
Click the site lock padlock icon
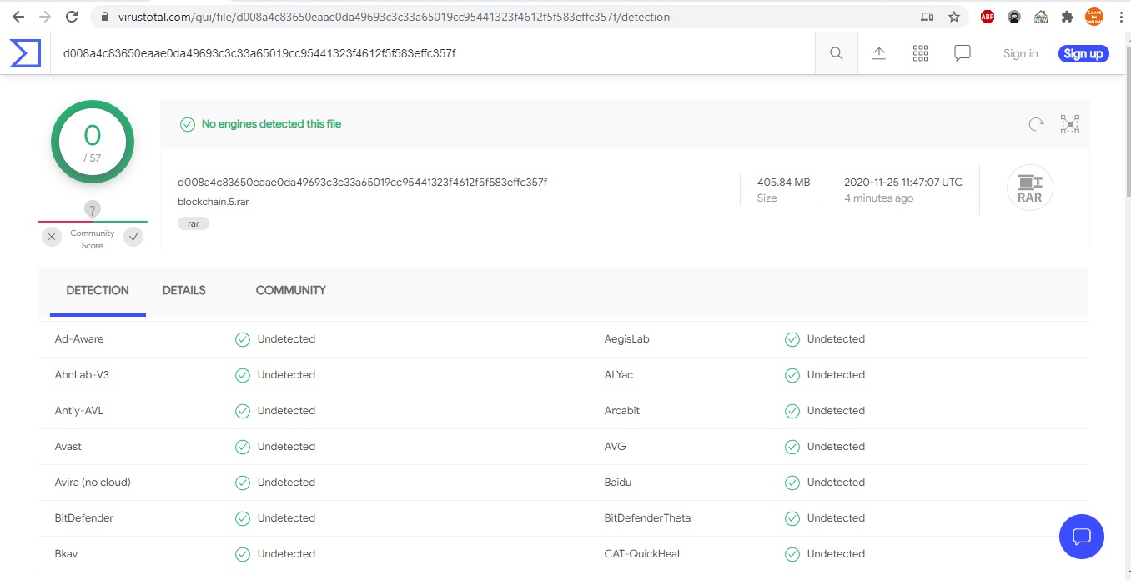click(x=105, y=17)
